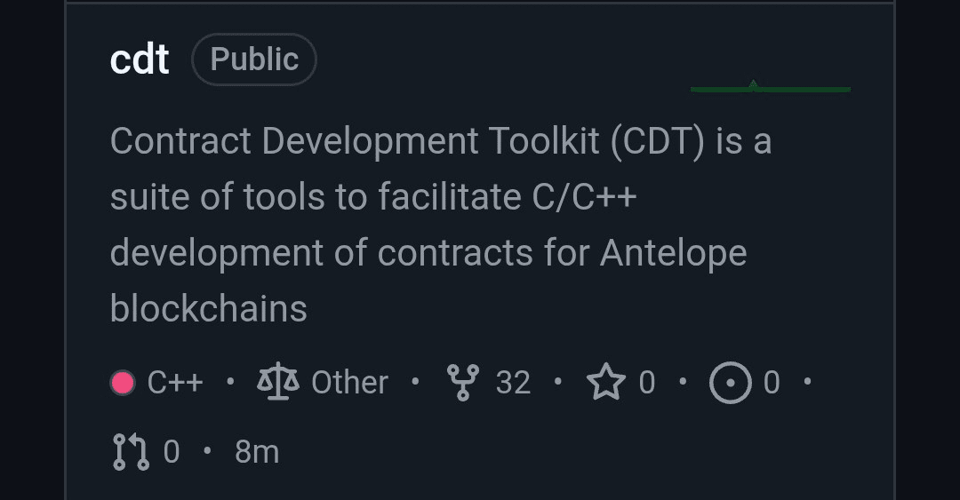Open the 32 forks count
Image resolution: width=960 pixels, height=500 pixels.
[513, 383]
